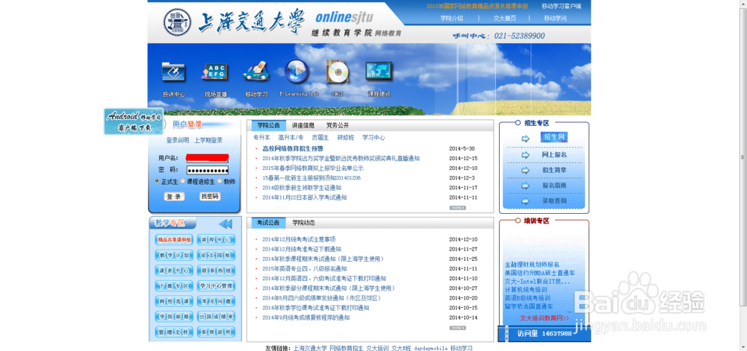Open the 跨校选课 button
This screenshot has width=747, height=351.
(174, 301)
